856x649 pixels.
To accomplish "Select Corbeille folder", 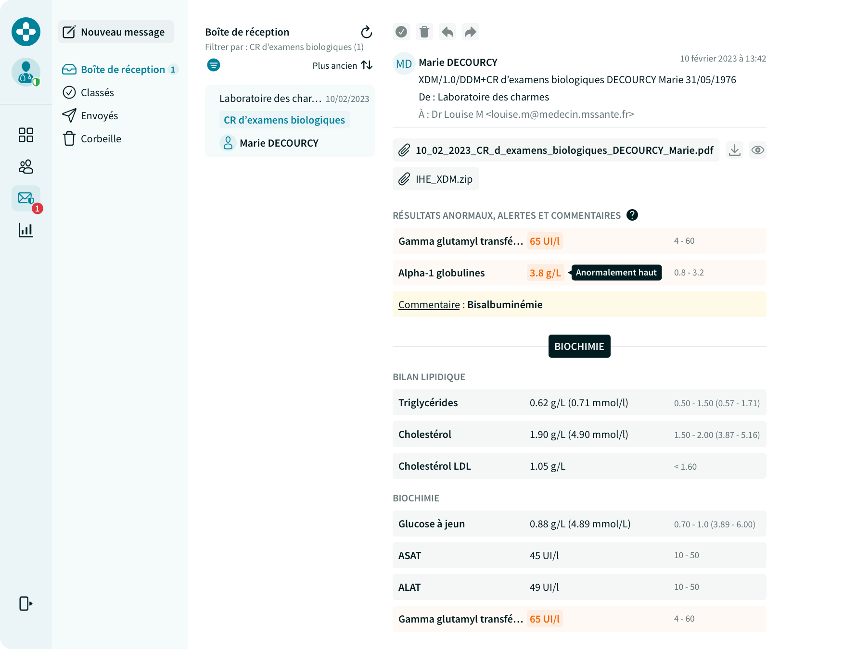I will [92, 138].
